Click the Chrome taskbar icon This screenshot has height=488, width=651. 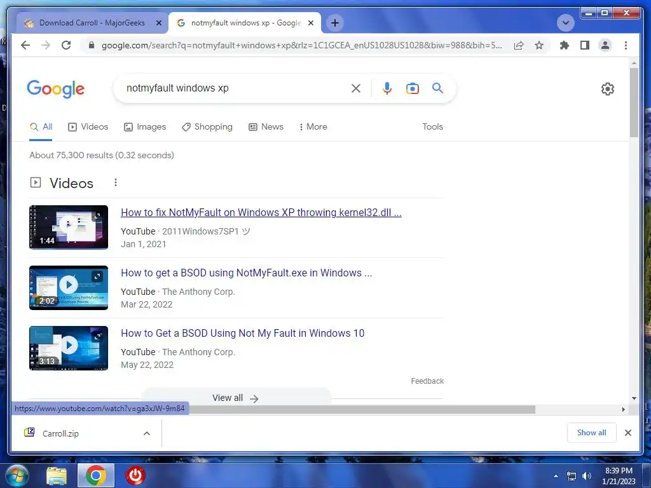coord(96,475)
